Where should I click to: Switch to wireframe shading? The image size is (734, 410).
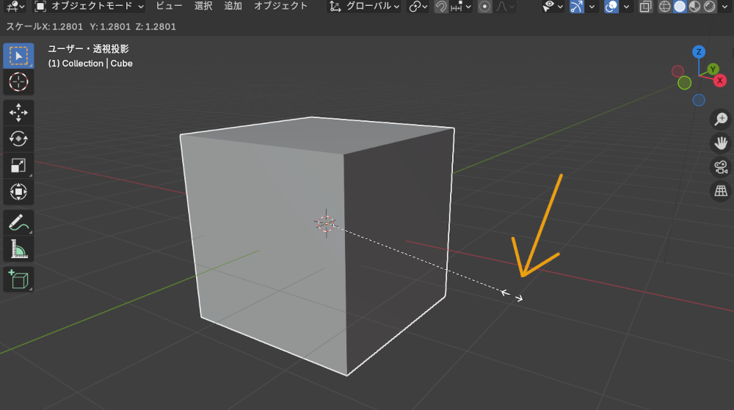point(664,7)
